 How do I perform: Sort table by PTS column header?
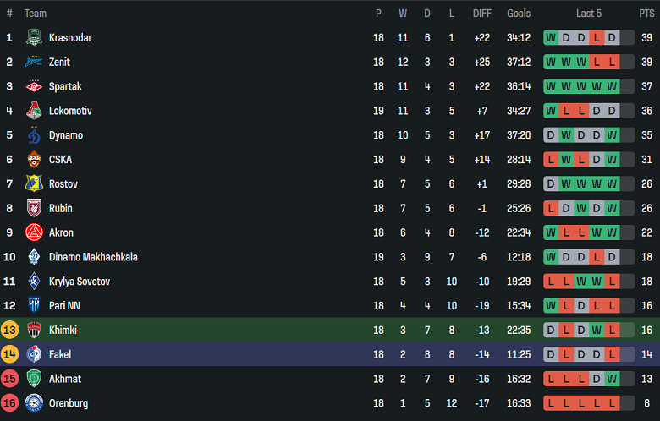[x=646, y=14]
